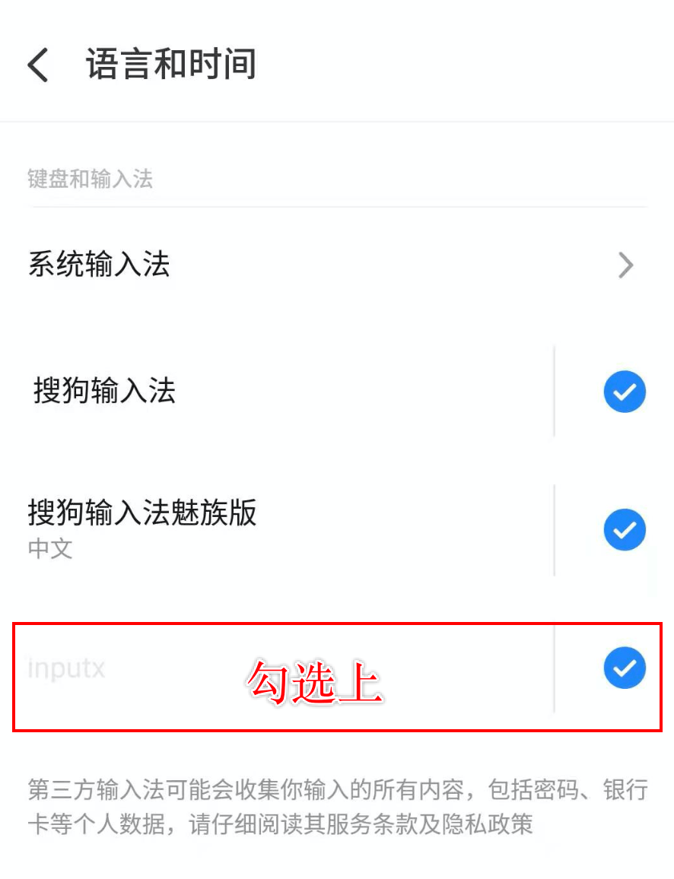Go back using the left arrow
The image size is (674, 879).
(37, 65)
